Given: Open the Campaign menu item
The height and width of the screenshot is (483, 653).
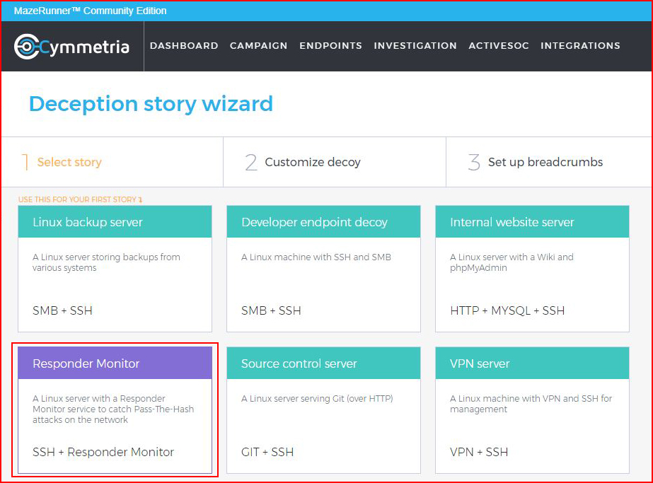Looking at the screenshot, I should coord(259,46).
